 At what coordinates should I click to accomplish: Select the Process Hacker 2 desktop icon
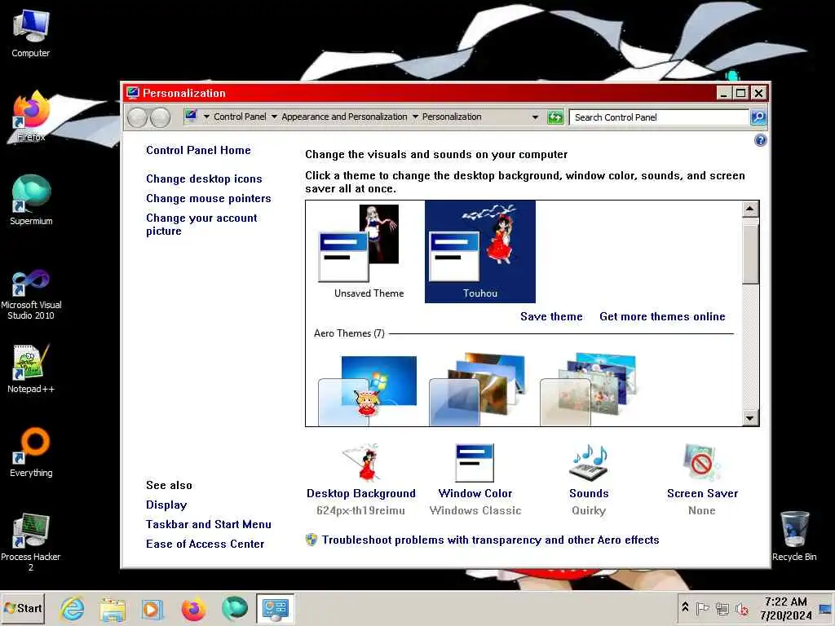[31, 542]
